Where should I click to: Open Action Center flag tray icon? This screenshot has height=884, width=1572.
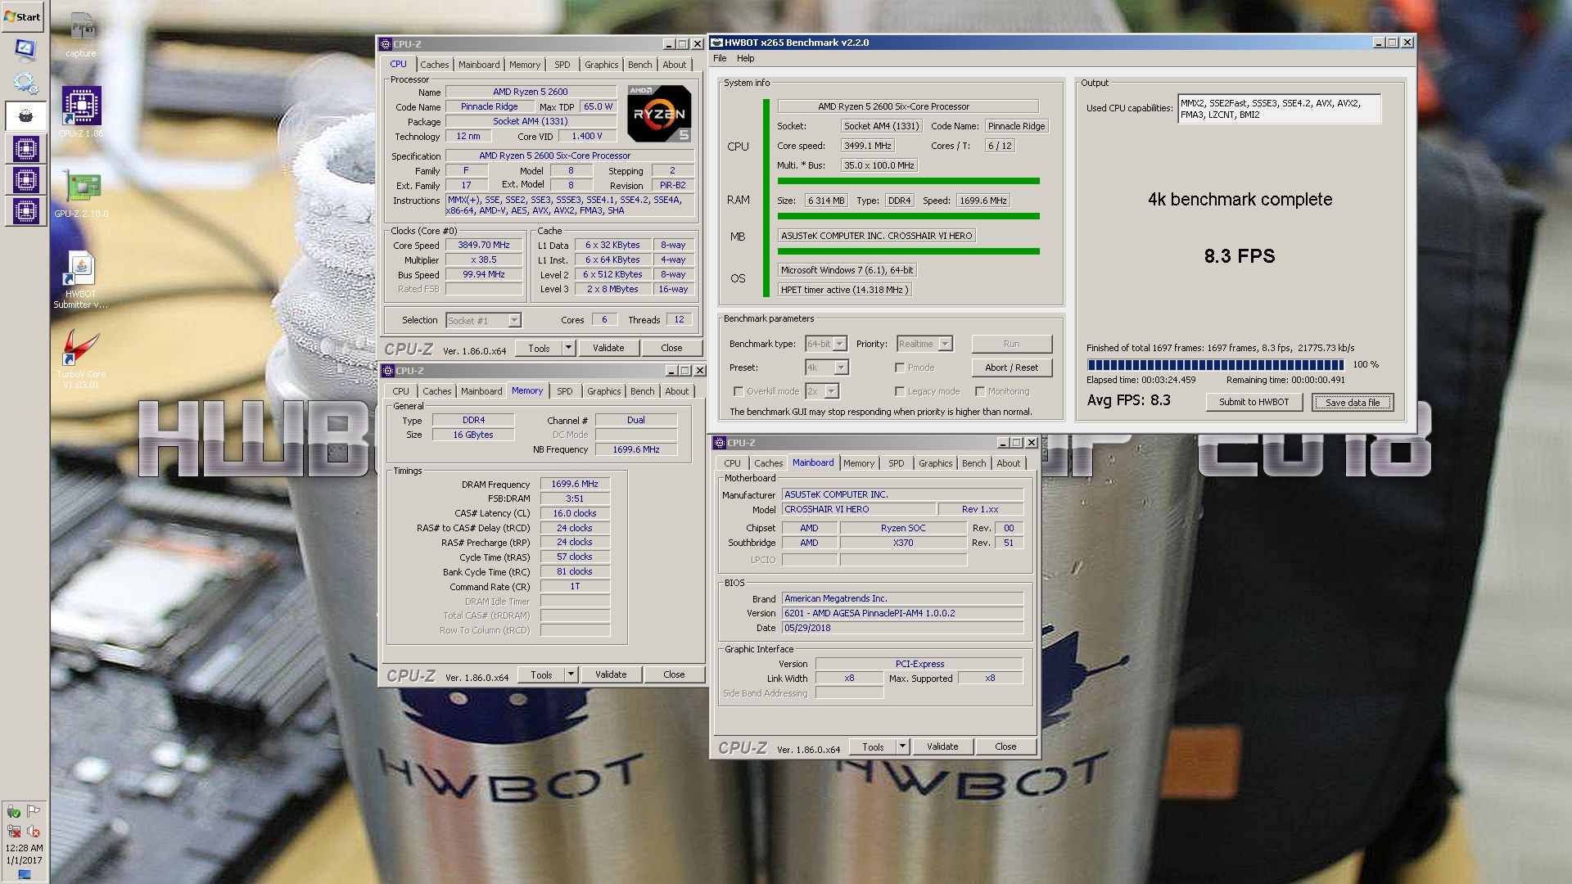tap(34, 811)
